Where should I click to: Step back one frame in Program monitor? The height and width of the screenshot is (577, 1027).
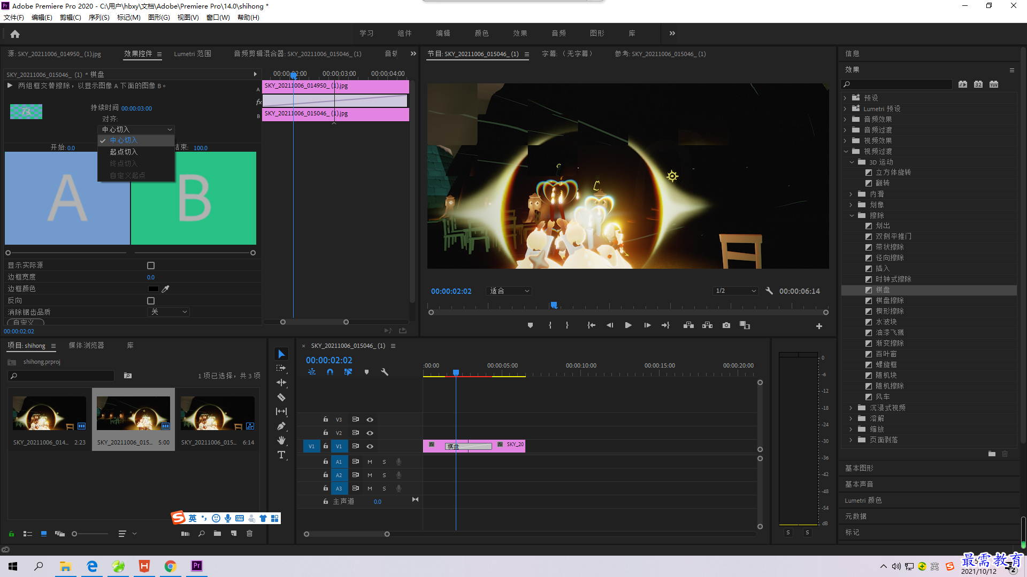coord(610,325)
